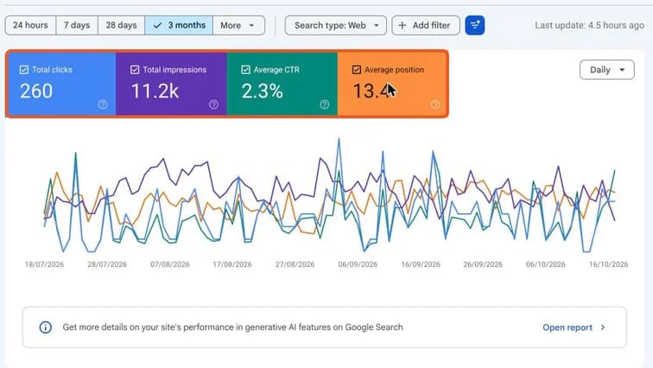
Task: Select the 7 days date range
Action: click(77, 25)
